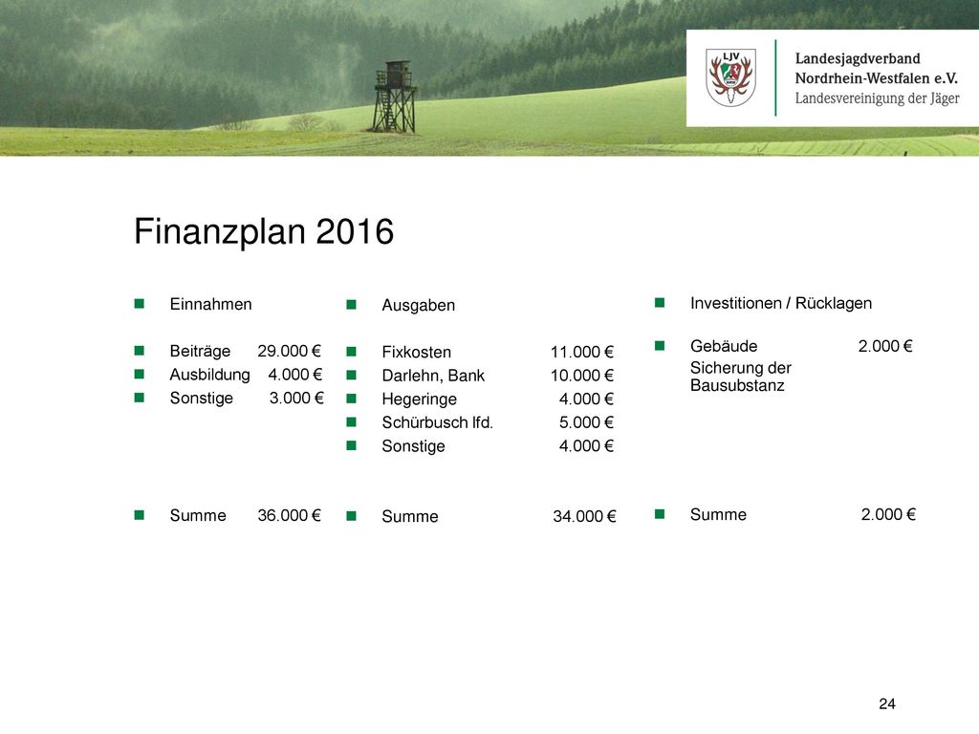
Task: Select the 'Fixkosten' row label
Action: pyautogui.click(x=417, y=352)
